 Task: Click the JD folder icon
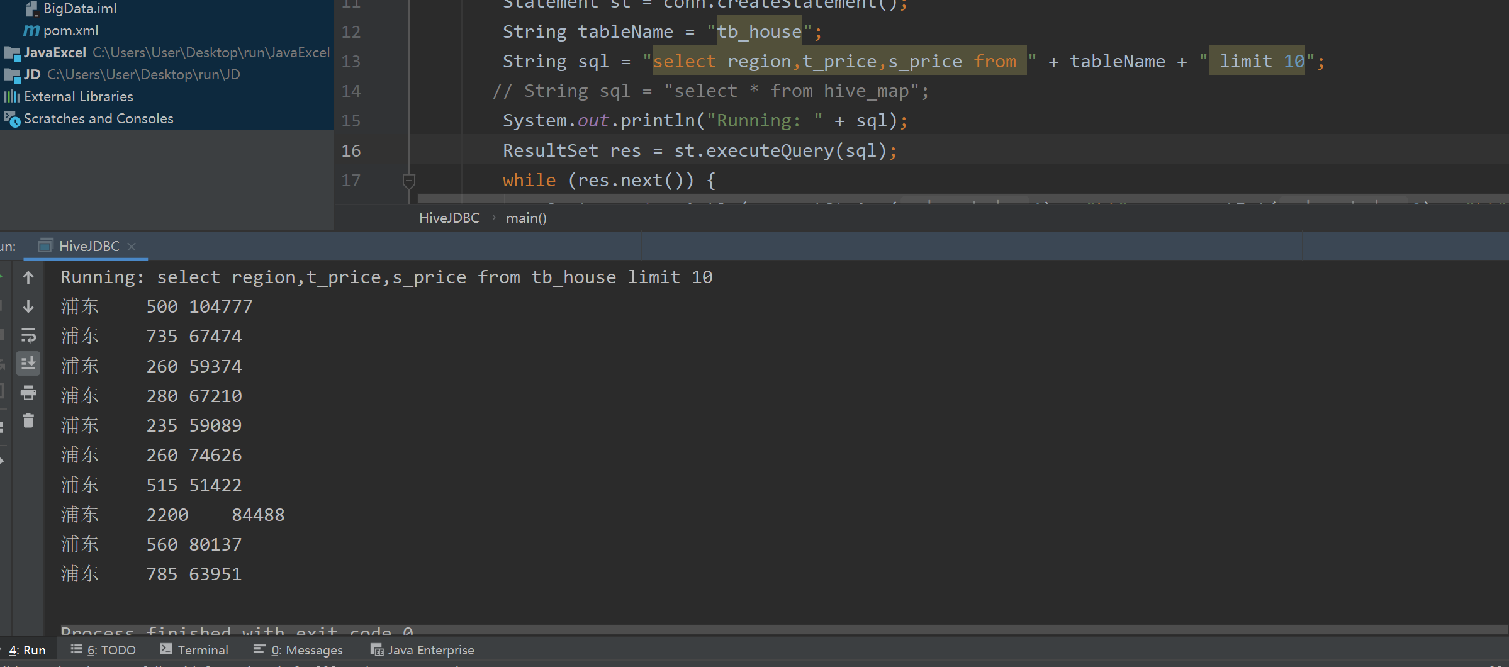pos(12,75)
